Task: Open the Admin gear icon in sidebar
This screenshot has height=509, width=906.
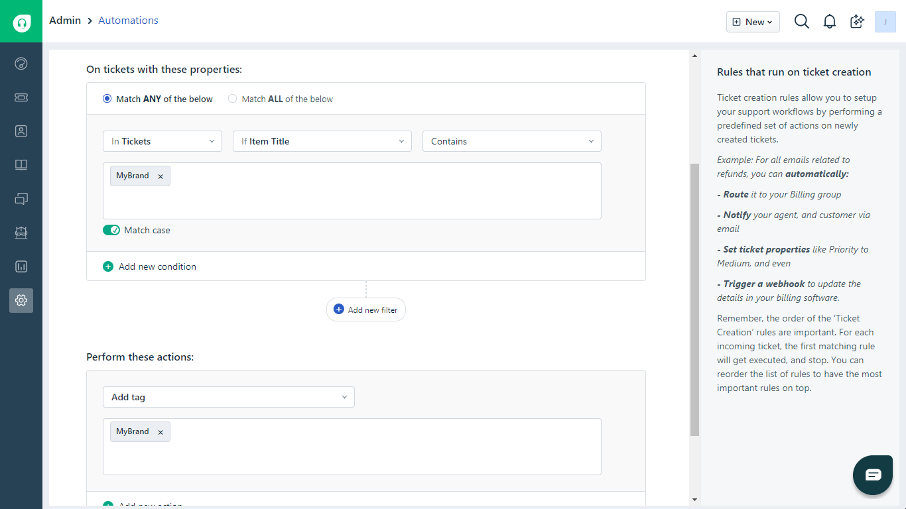Action: (21, 300)
